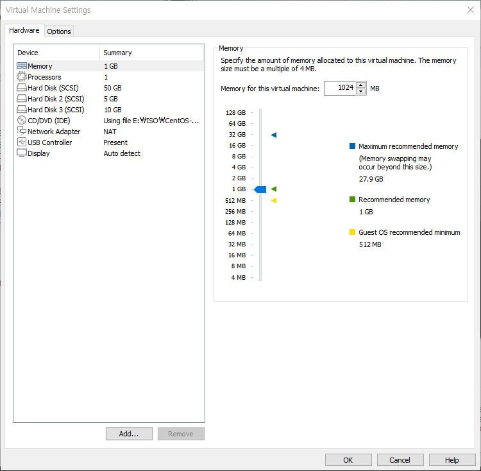Click the memory slider thumb at 1 GB
481x471 pixels.
(260, 189)
